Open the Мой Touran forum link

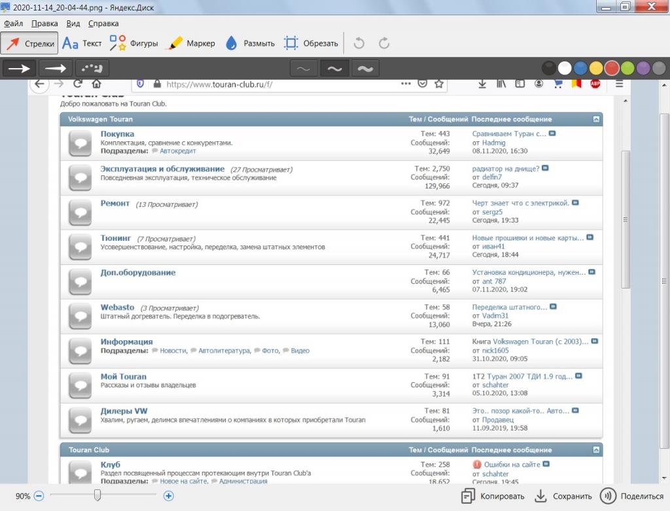coord(124,376)
